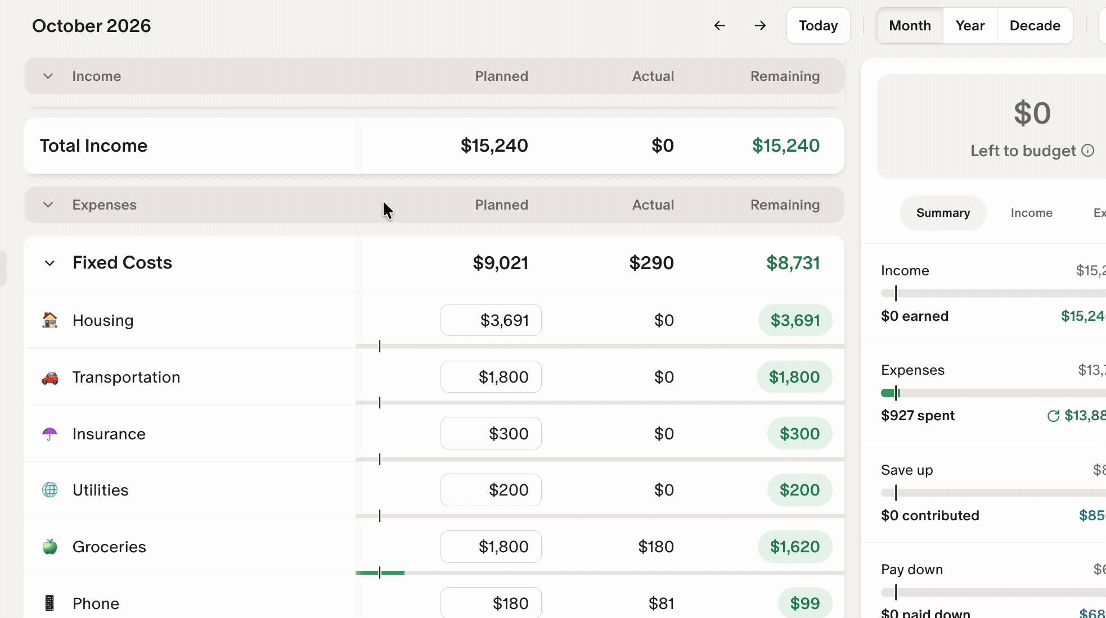Viewport: 1106px width, 618px height.
Task: Open the Left to budget info icon
Action: click(x=1088, y=151)
